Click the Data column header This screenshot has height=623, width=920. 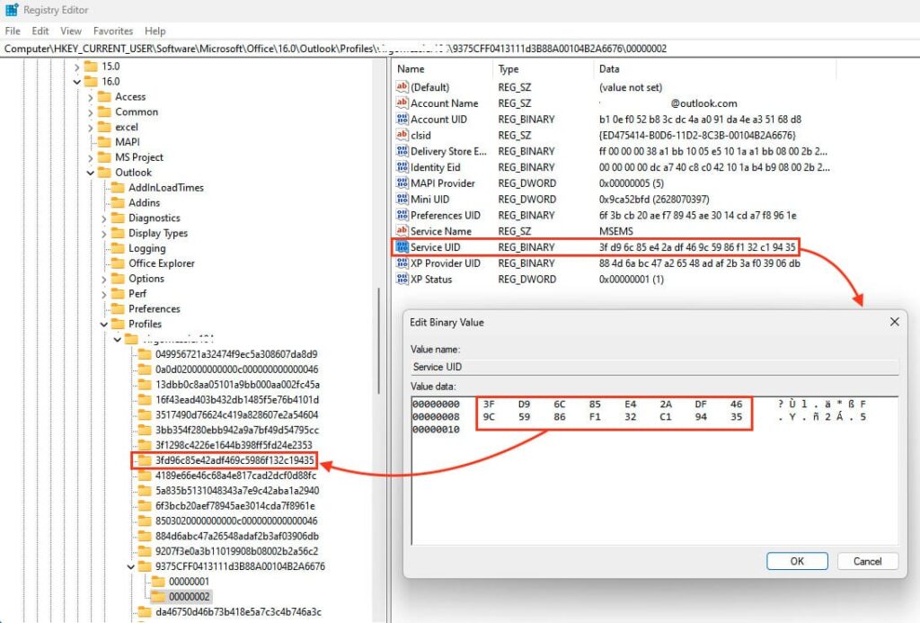pos(609,69)
